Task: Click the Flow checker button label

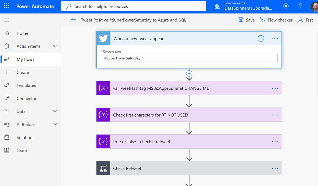Action: click(280, 20)
